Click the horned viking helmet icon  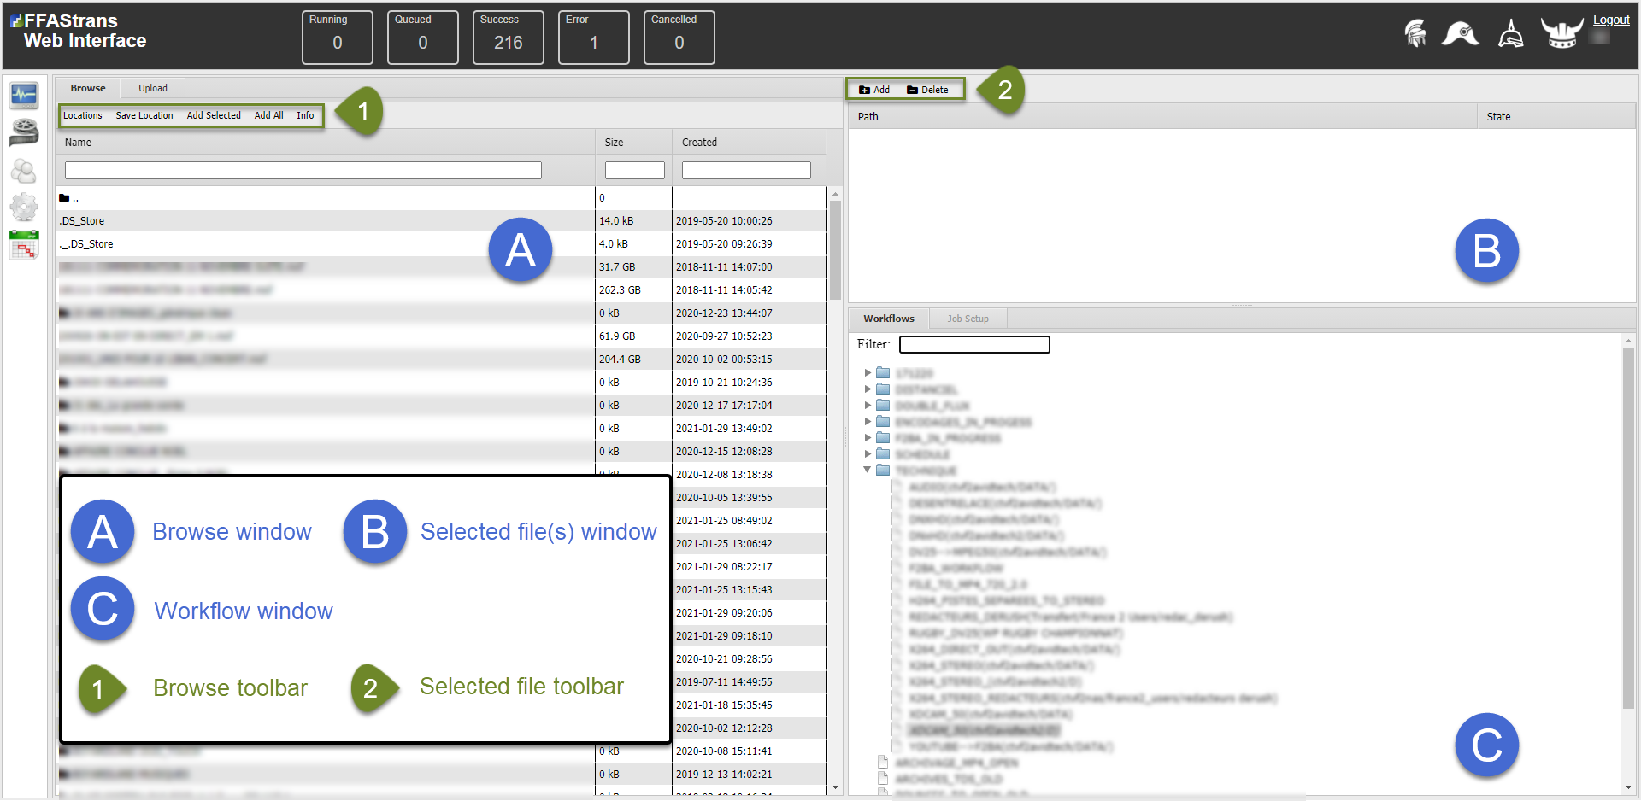(1562, 33)
